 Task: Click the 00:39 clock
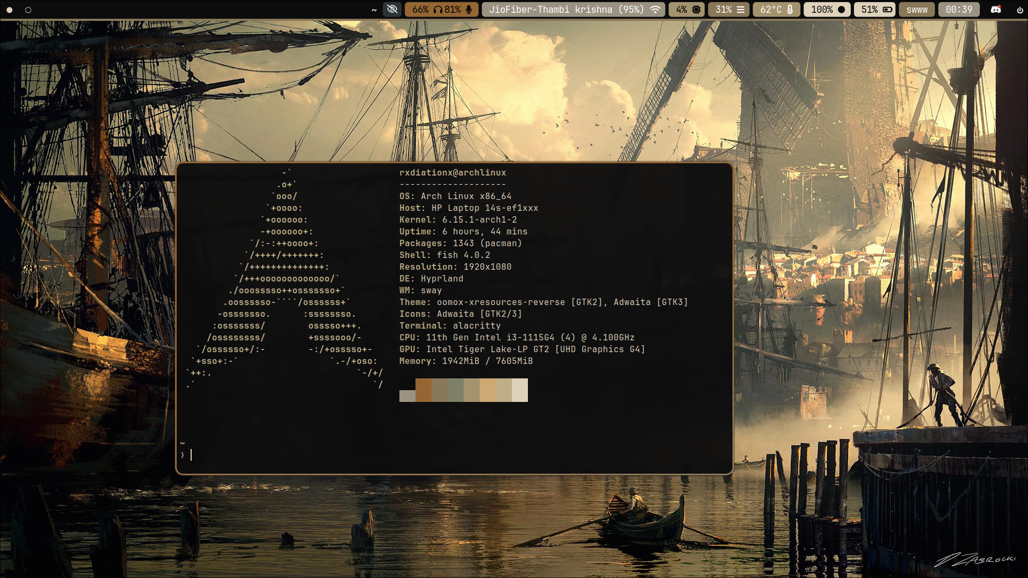click(x=959, y=10)
